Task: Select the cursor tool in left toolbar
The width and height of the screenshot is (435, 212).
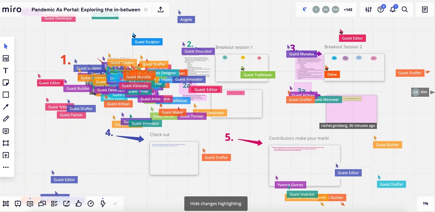Action: point(6,46)
